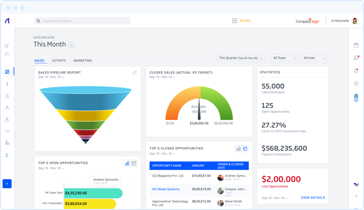Click the SALES module label in header
This screenshot has width=364, height=210.
pos(245,21)
